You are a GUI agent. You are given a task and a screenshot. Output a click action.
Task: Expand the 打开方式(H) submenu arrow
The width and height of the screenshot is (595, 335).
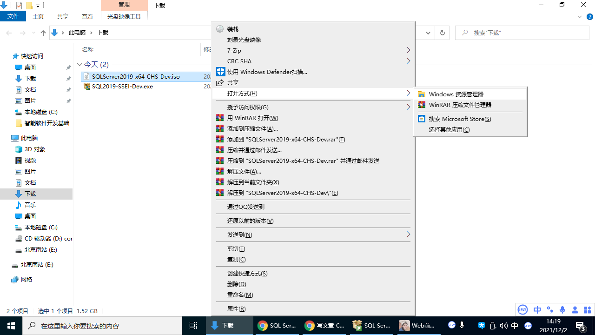point(408,93)
